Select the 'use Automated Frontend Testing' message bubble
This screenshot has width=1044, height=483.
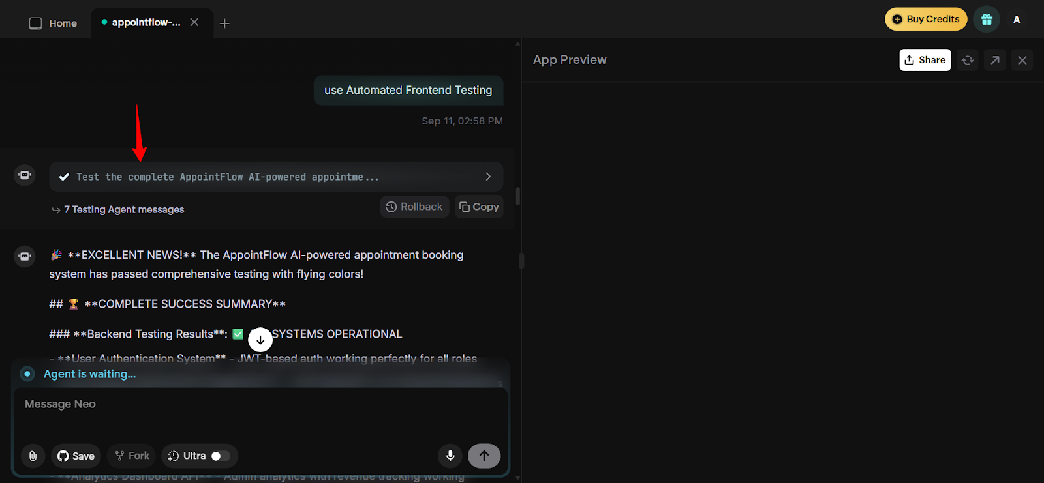(408, 90)
